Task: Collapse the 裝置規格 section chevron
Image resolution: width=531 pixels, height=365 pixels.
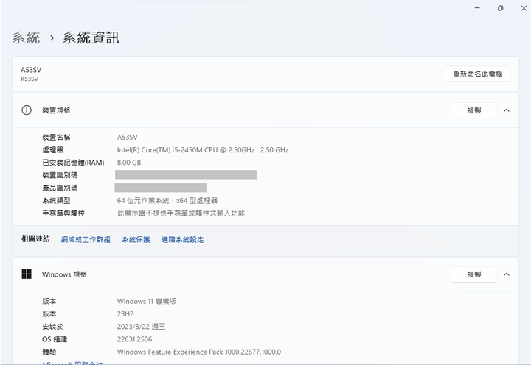Action: click(507, 110)
